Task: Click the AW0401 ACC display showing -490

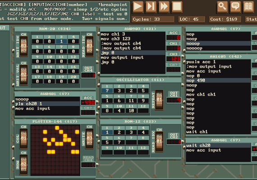Action: [x=88, y=103]
